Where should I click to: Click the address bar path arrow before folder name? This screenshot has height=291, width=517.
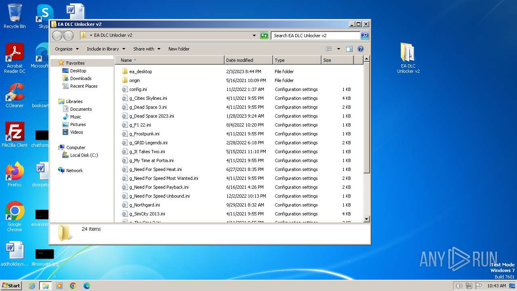click(91, 36)
